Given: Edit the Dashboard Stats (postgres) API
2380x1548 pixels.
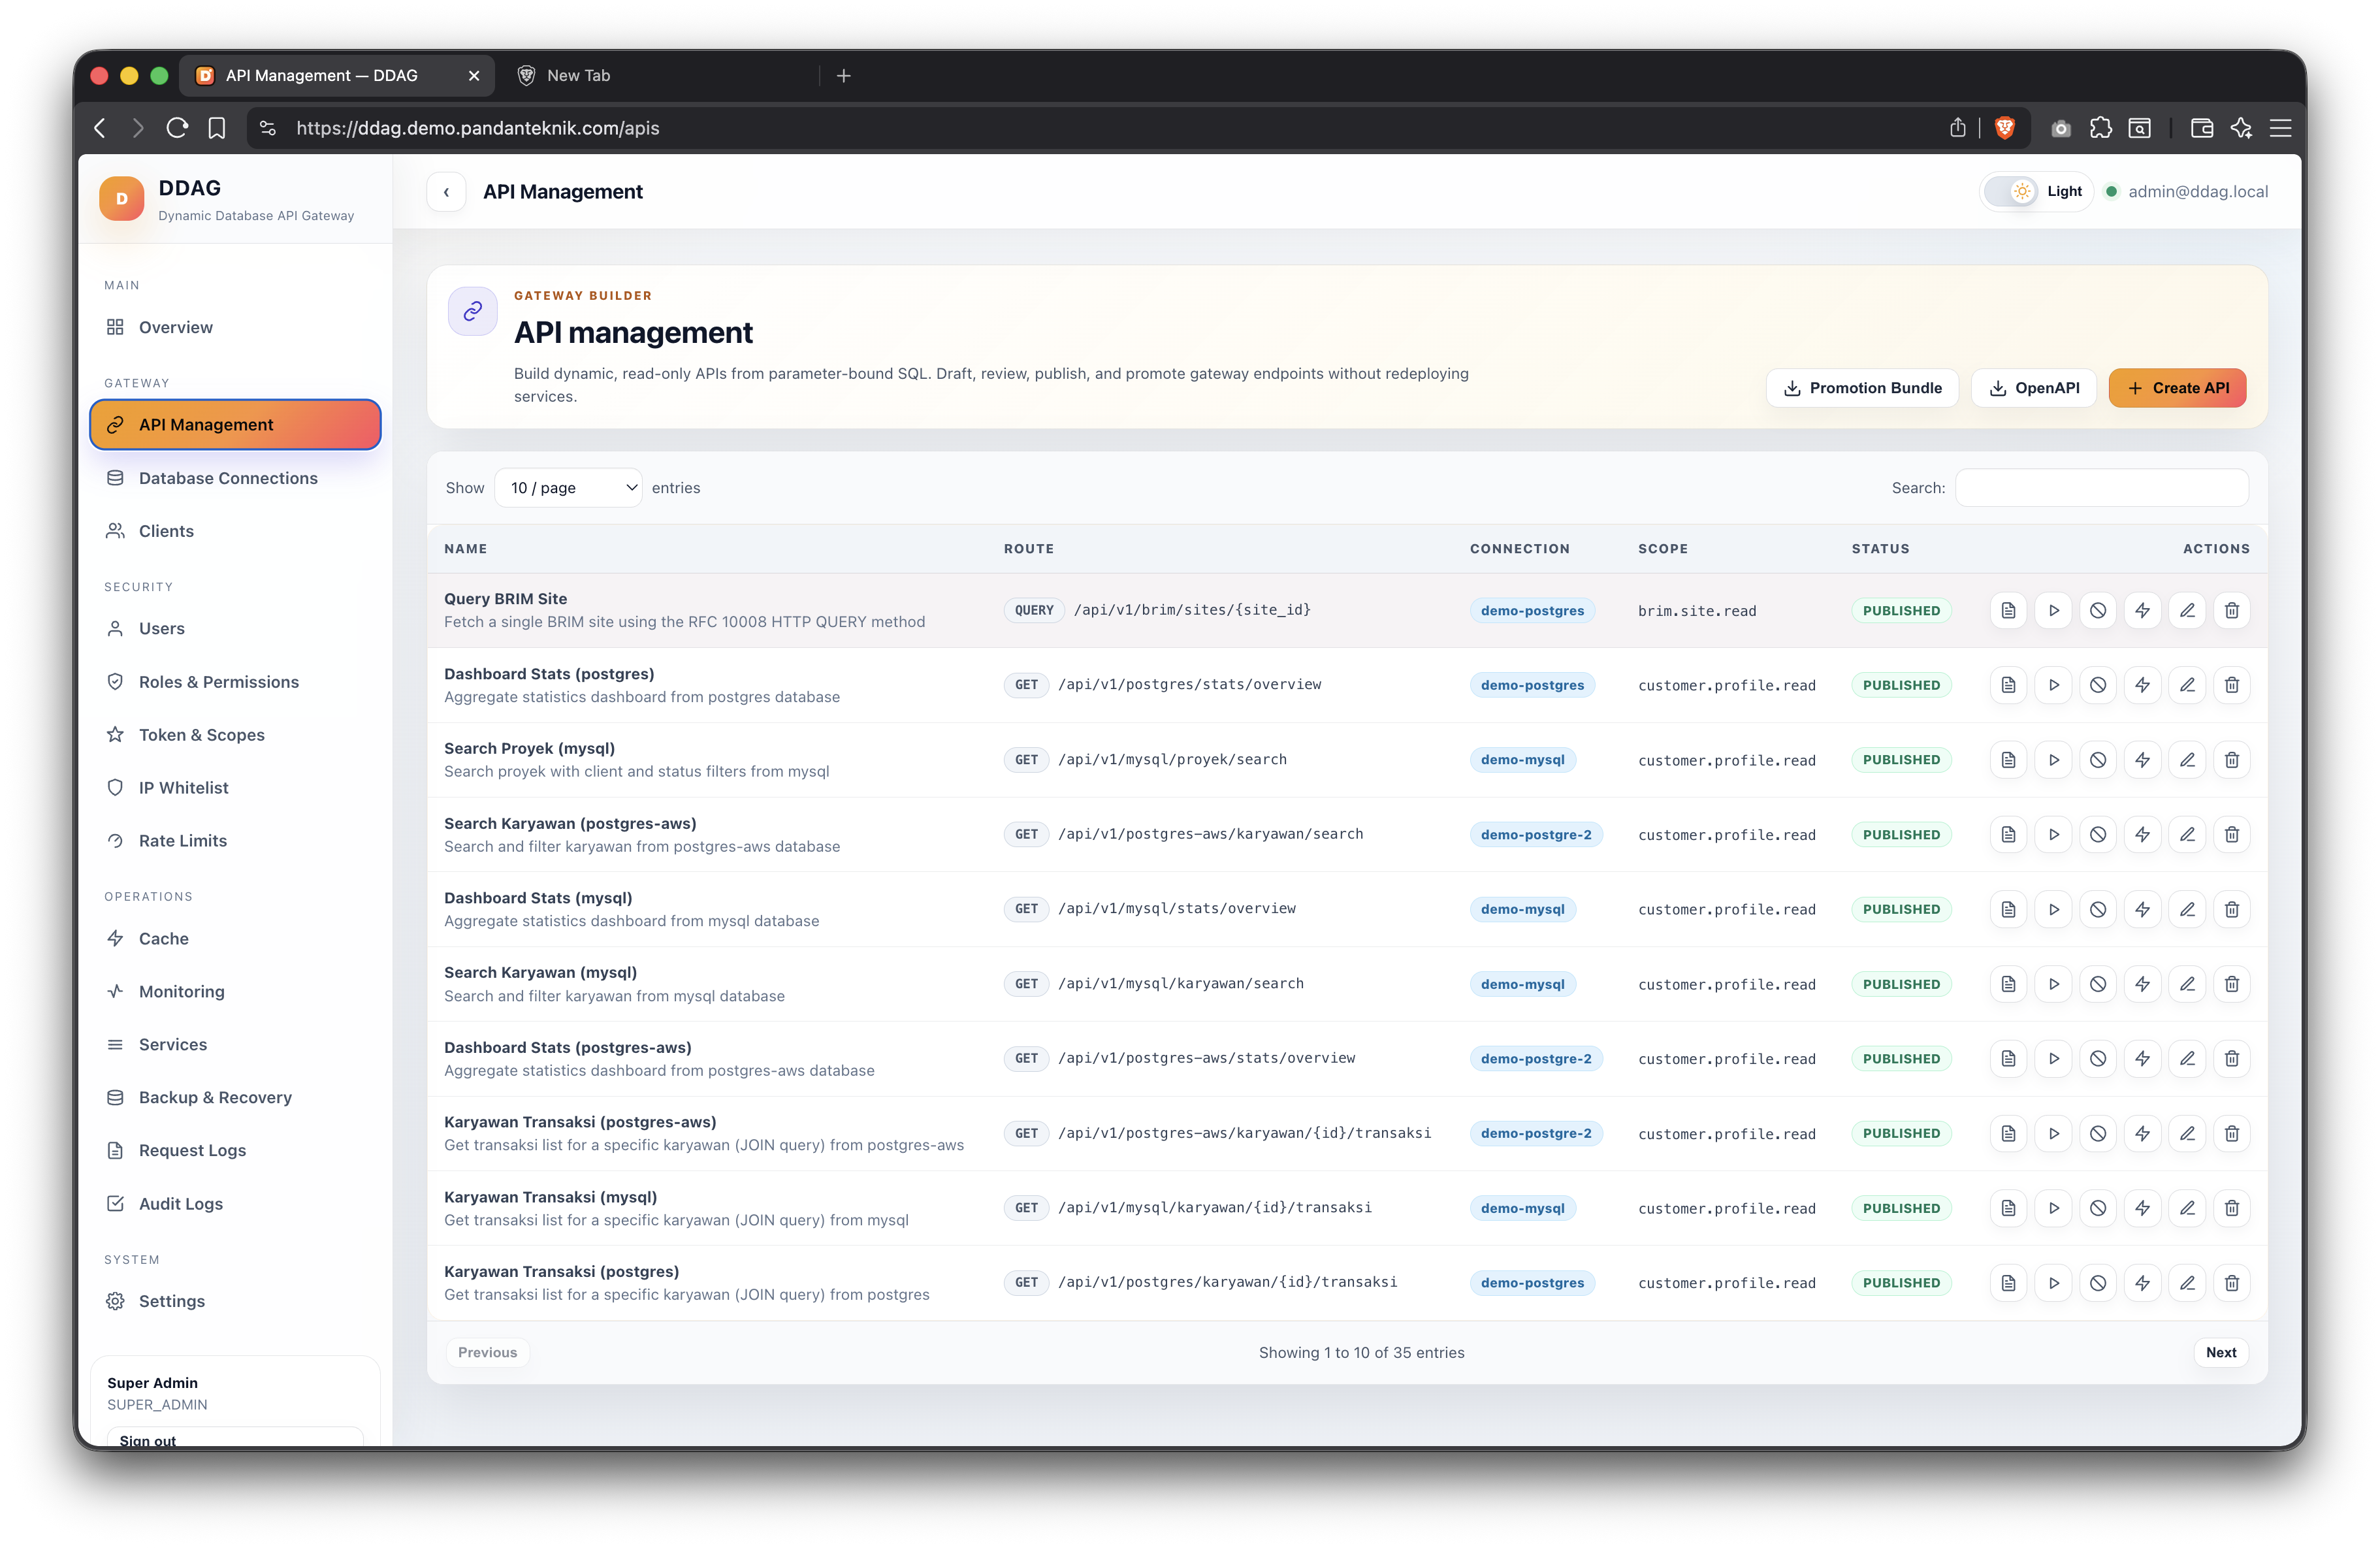Looking at the screenshot, I should tap(2187, 685).
